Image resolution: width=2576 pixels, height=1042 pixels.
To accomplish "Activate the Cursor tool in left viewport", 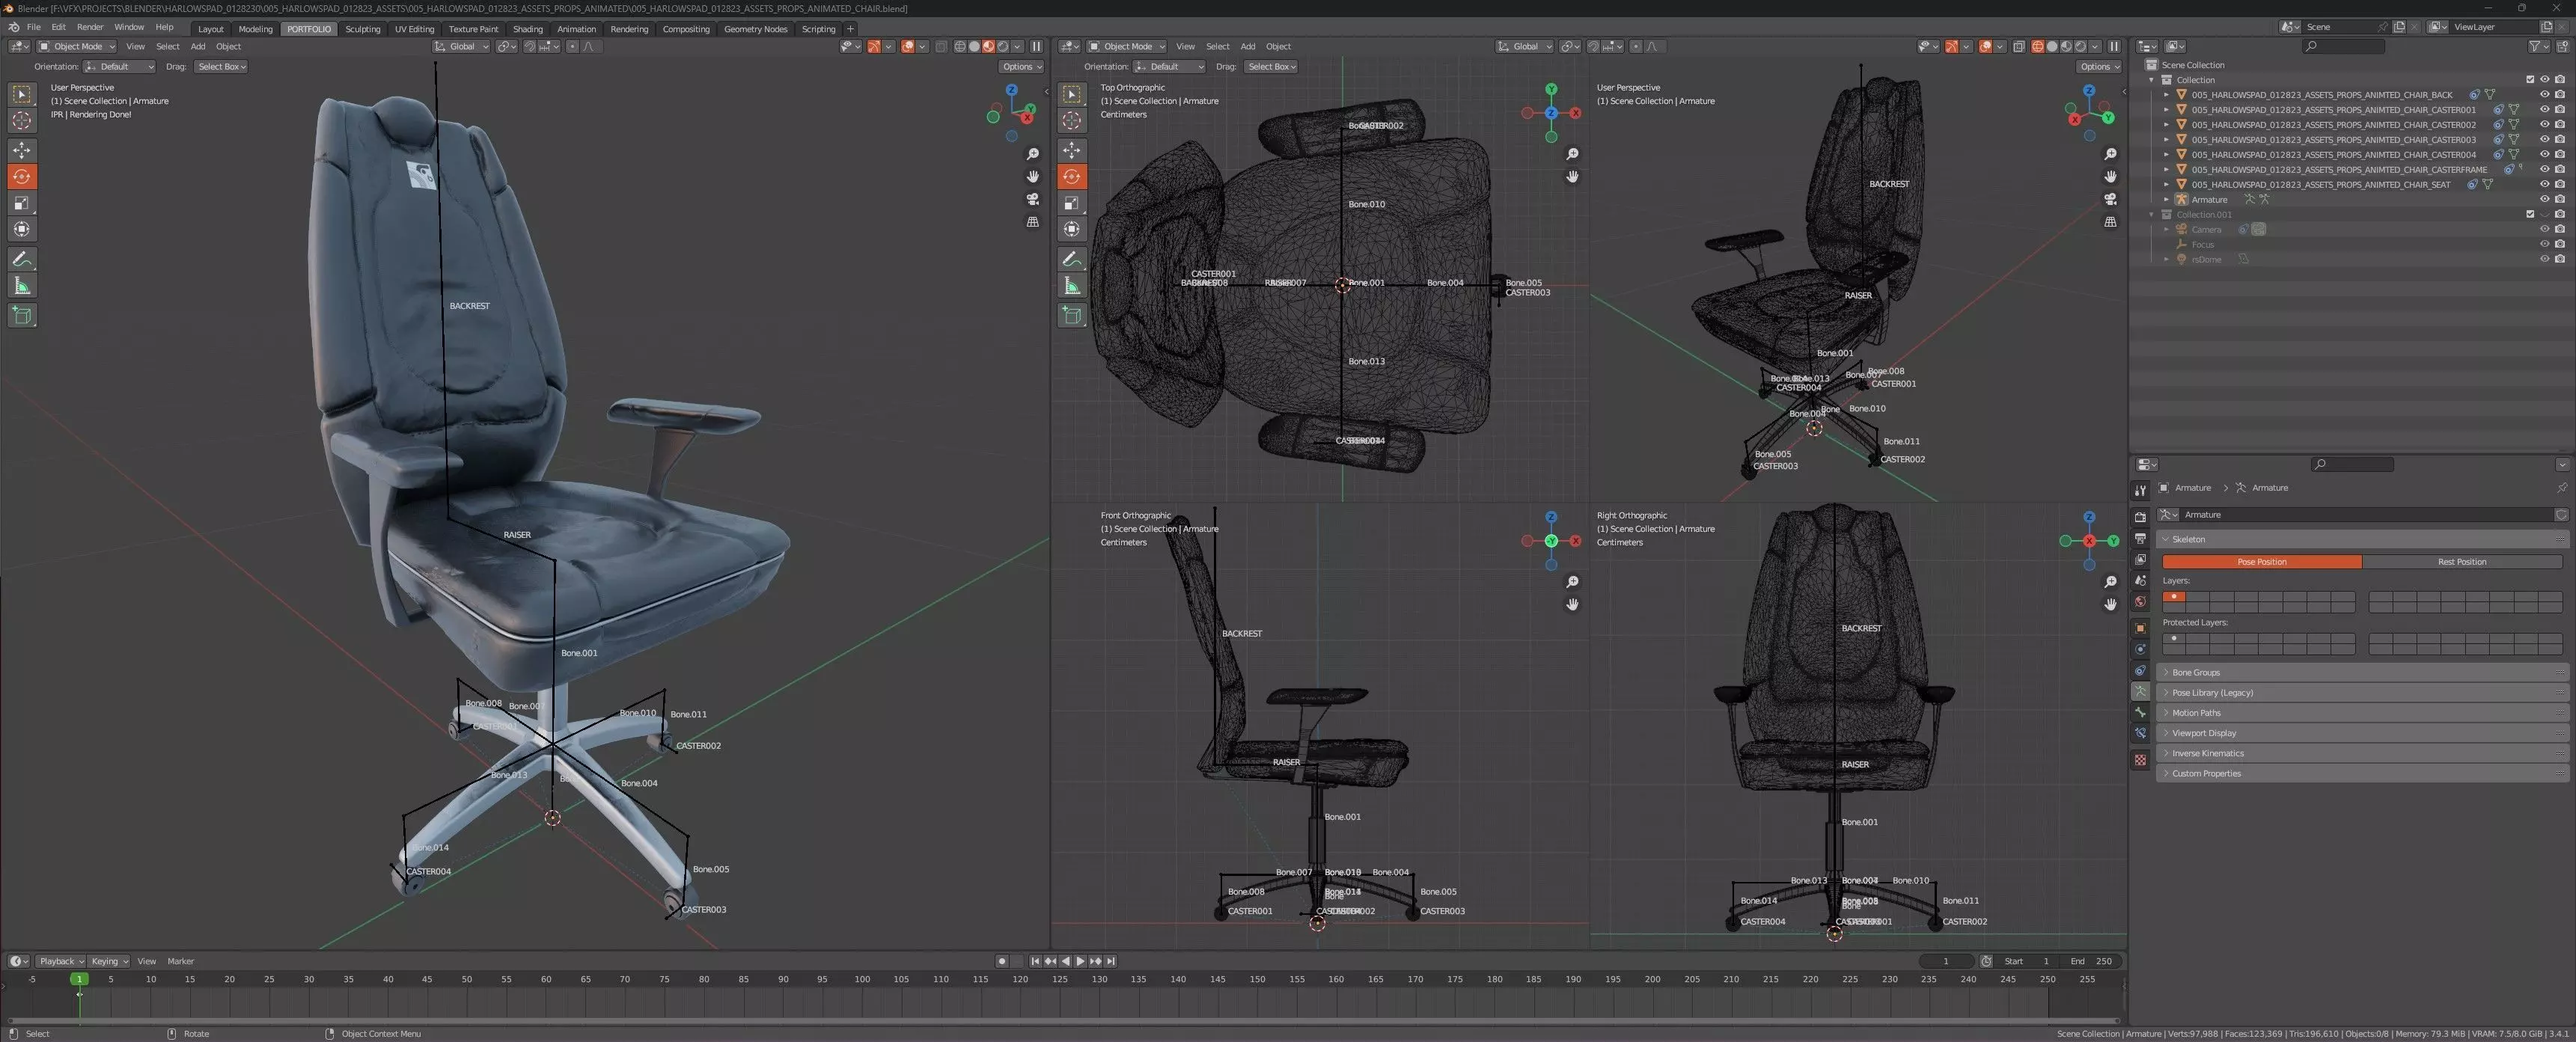I will point(21,121).
